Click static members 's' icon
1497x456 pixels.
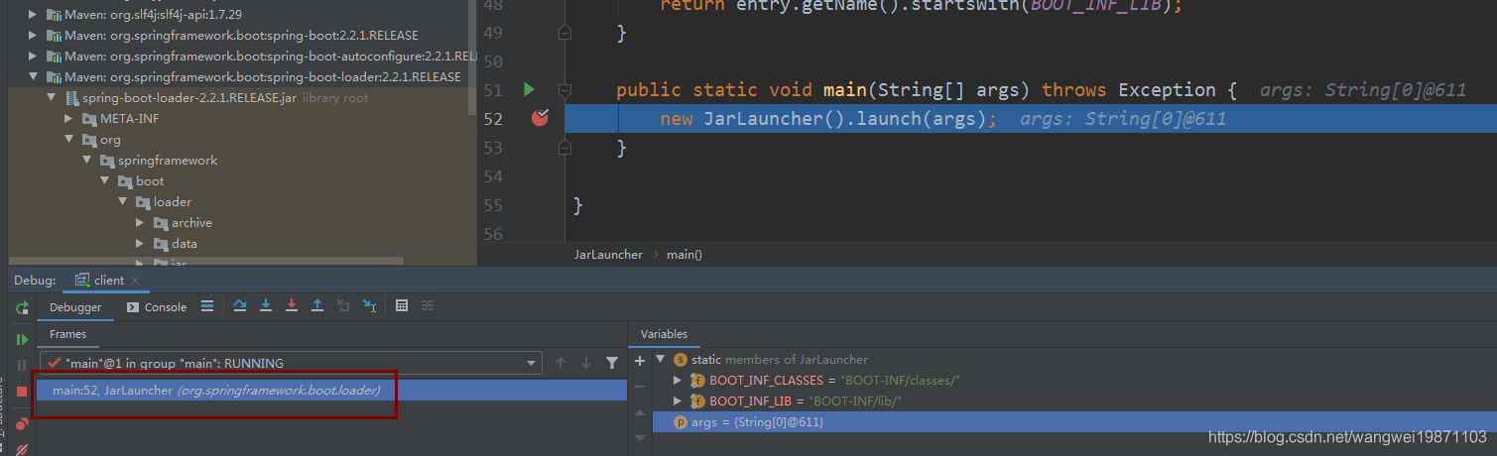click(680, 360)
